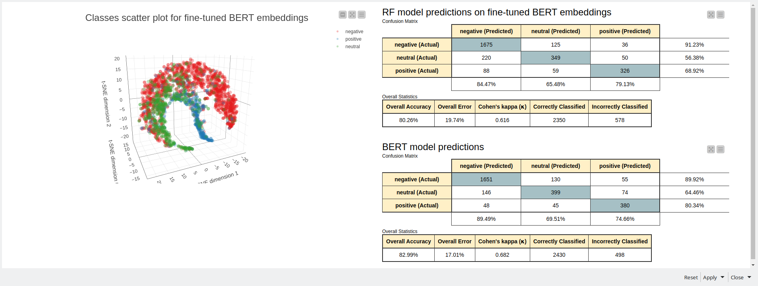The height and width of the screenshot is (286, 758).
Task: Open the Apply dropdown arrow
Action: (x=722, y=277)
